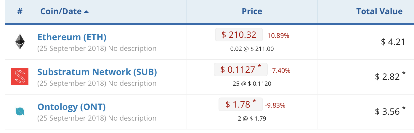Click the $ 210.32 Ethereum price badge
This screenshot has width=414, height=133.
(x=239, y=35)
